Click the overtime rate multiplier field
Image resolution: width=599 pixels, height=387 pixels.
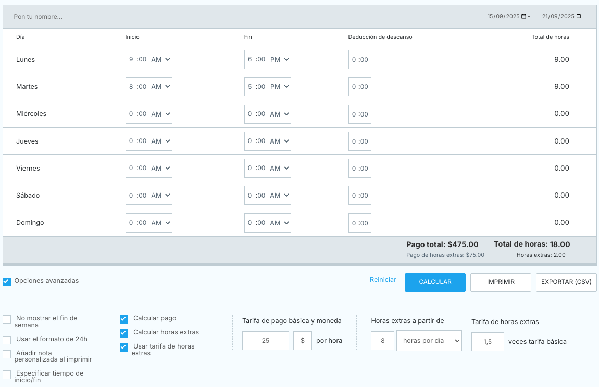tap(488, 342)
